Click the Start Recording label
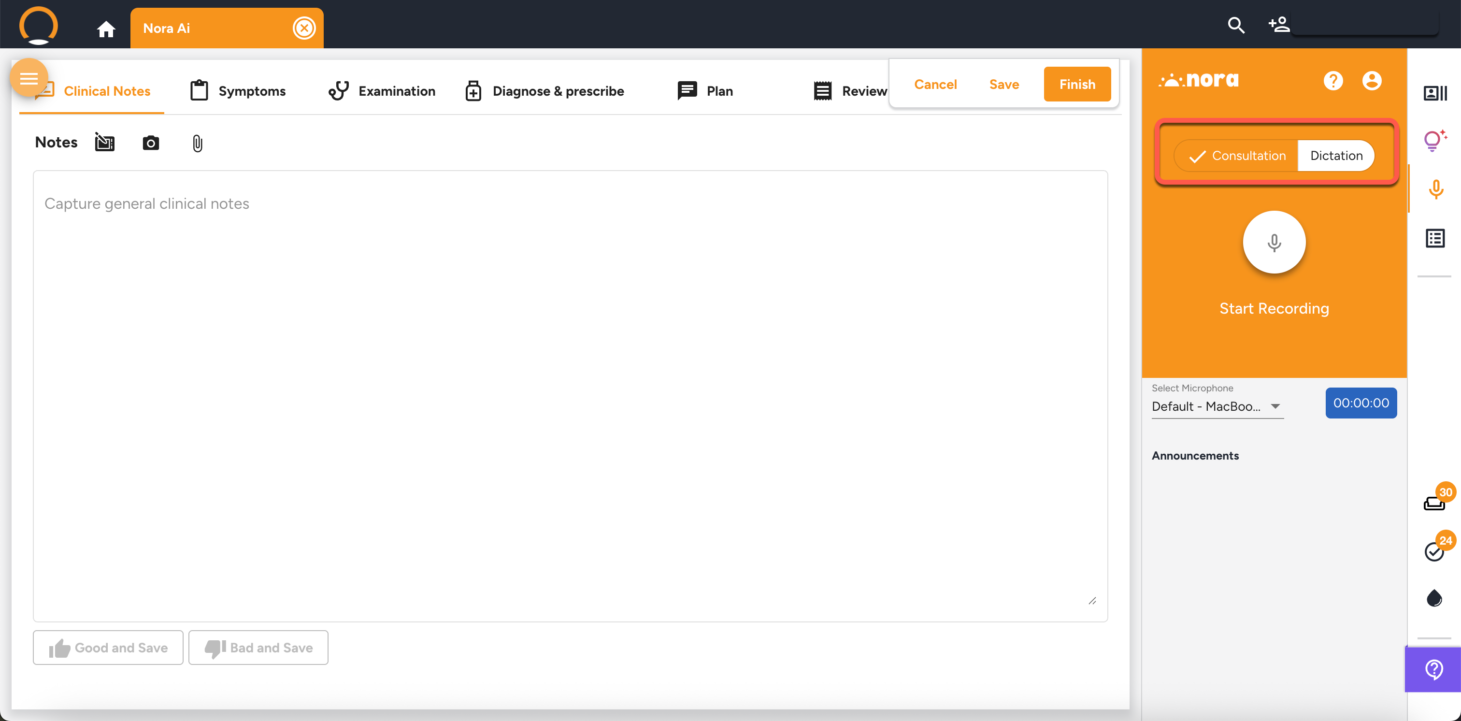Image resolution: width=1461 pixels, height=721 pixels. (1274, 309)
